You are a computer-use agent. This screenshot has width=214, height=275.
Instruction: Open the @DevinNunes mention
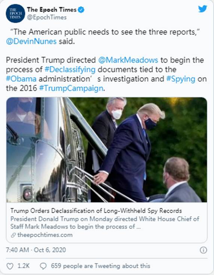coord(31,42)
